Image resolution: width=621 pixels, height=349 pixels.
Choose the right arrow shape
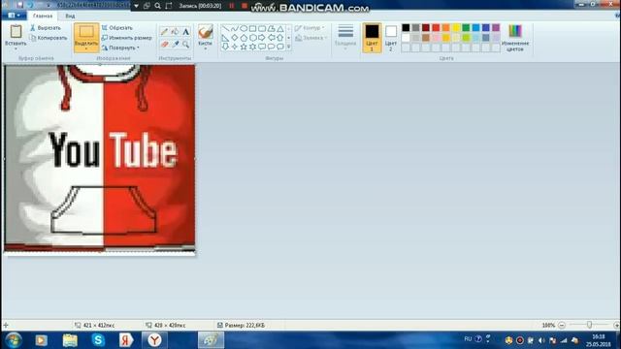point(262,38)
